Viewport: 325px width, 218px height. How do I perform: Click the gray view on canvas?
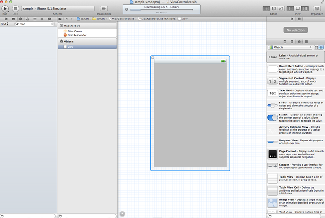point(190,115)
